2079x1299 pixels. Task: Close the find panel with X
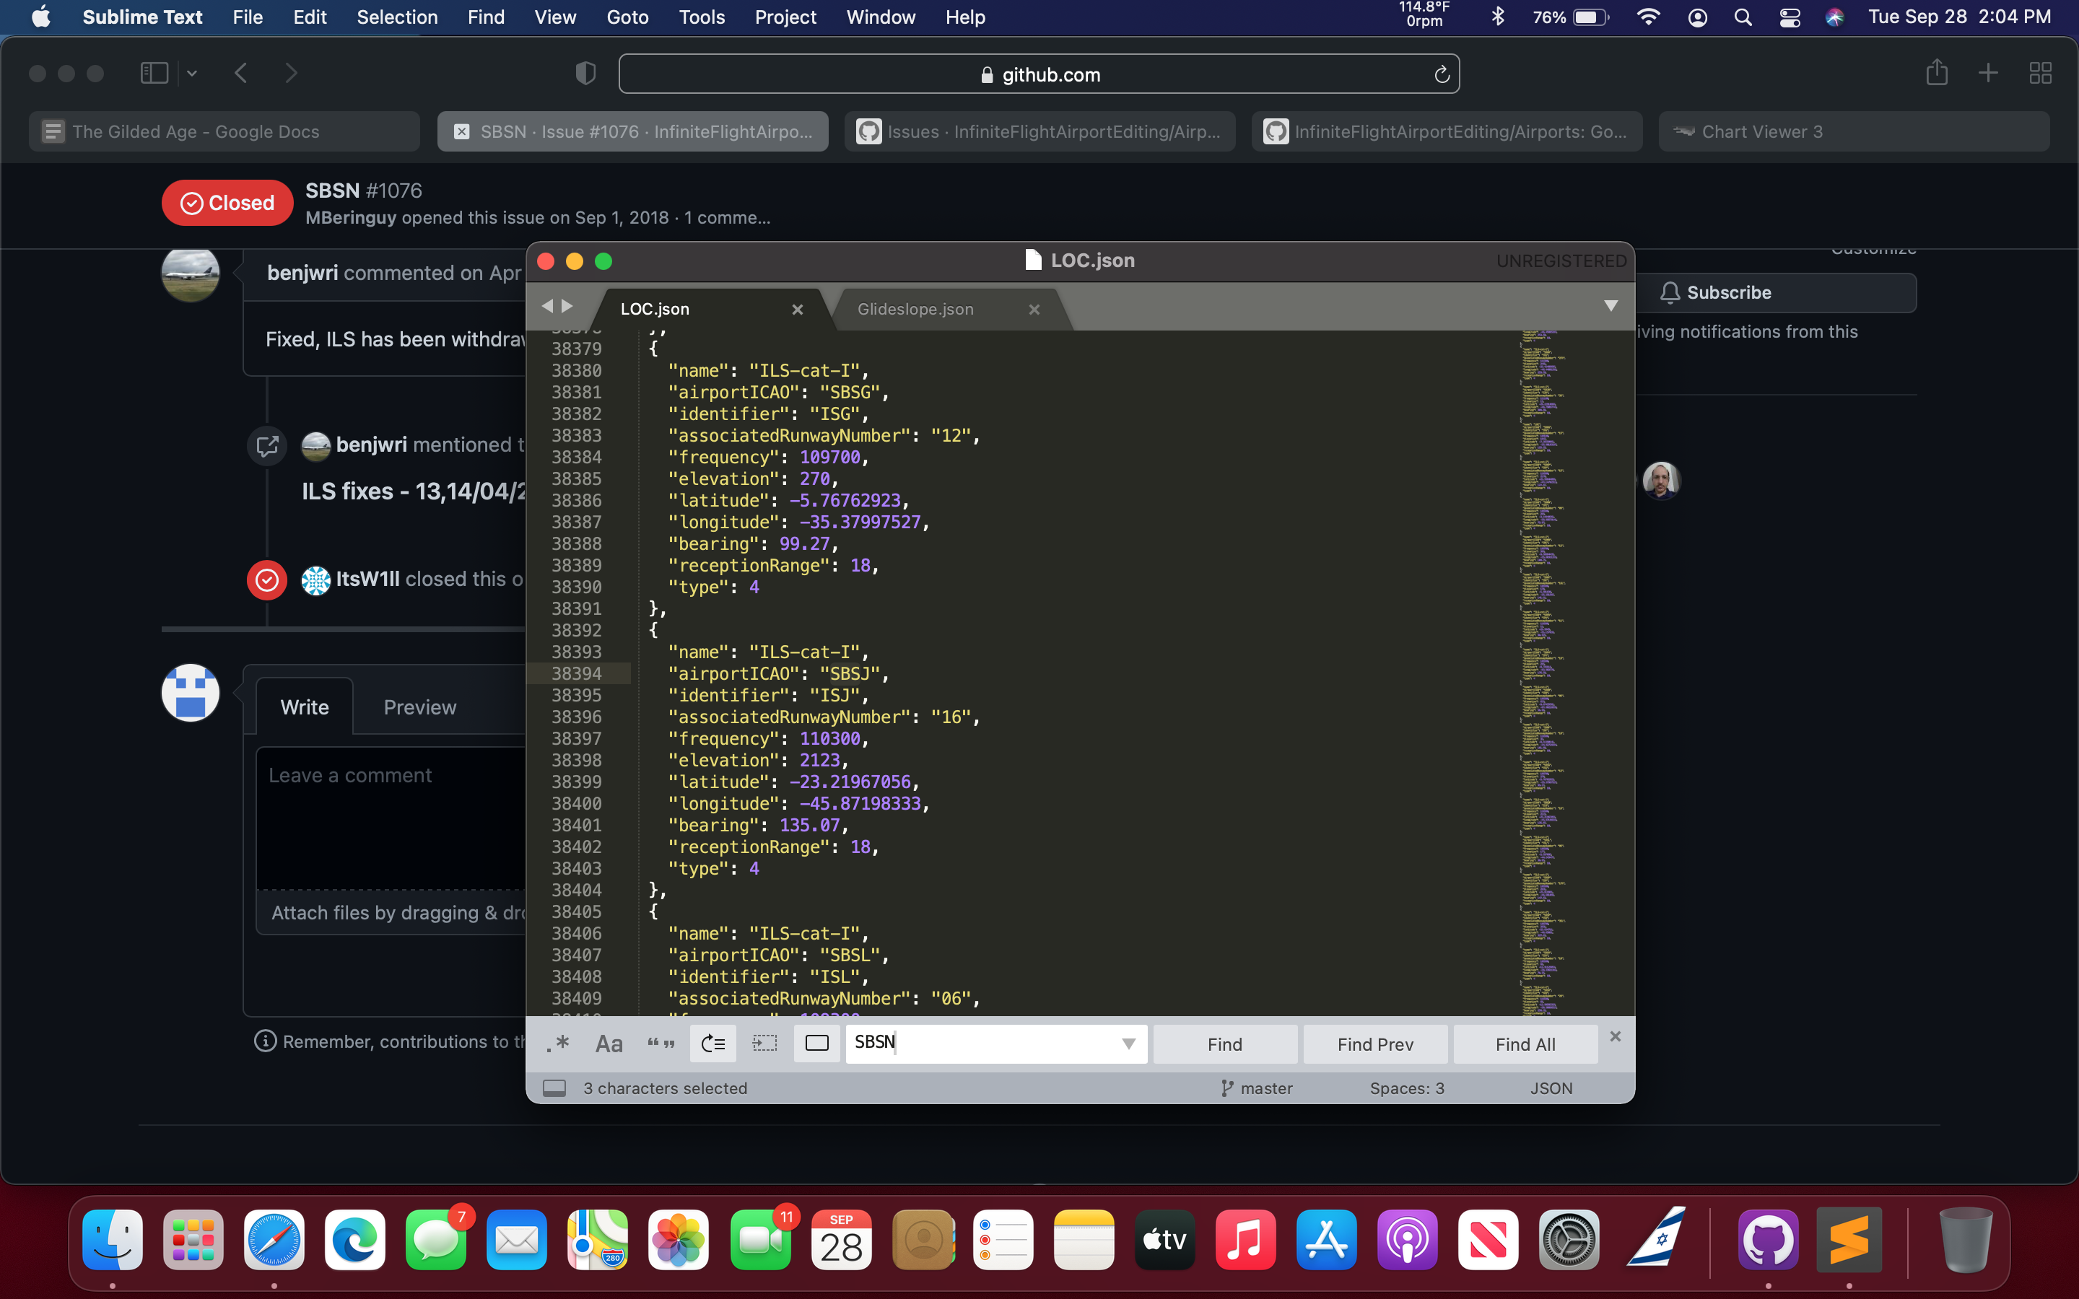[1615, 1036]
